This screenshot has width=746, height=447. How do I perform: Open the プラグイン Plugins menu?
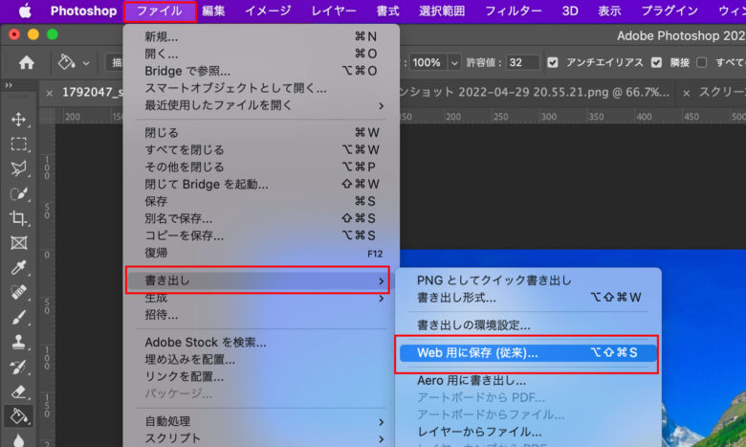point(669,11)
